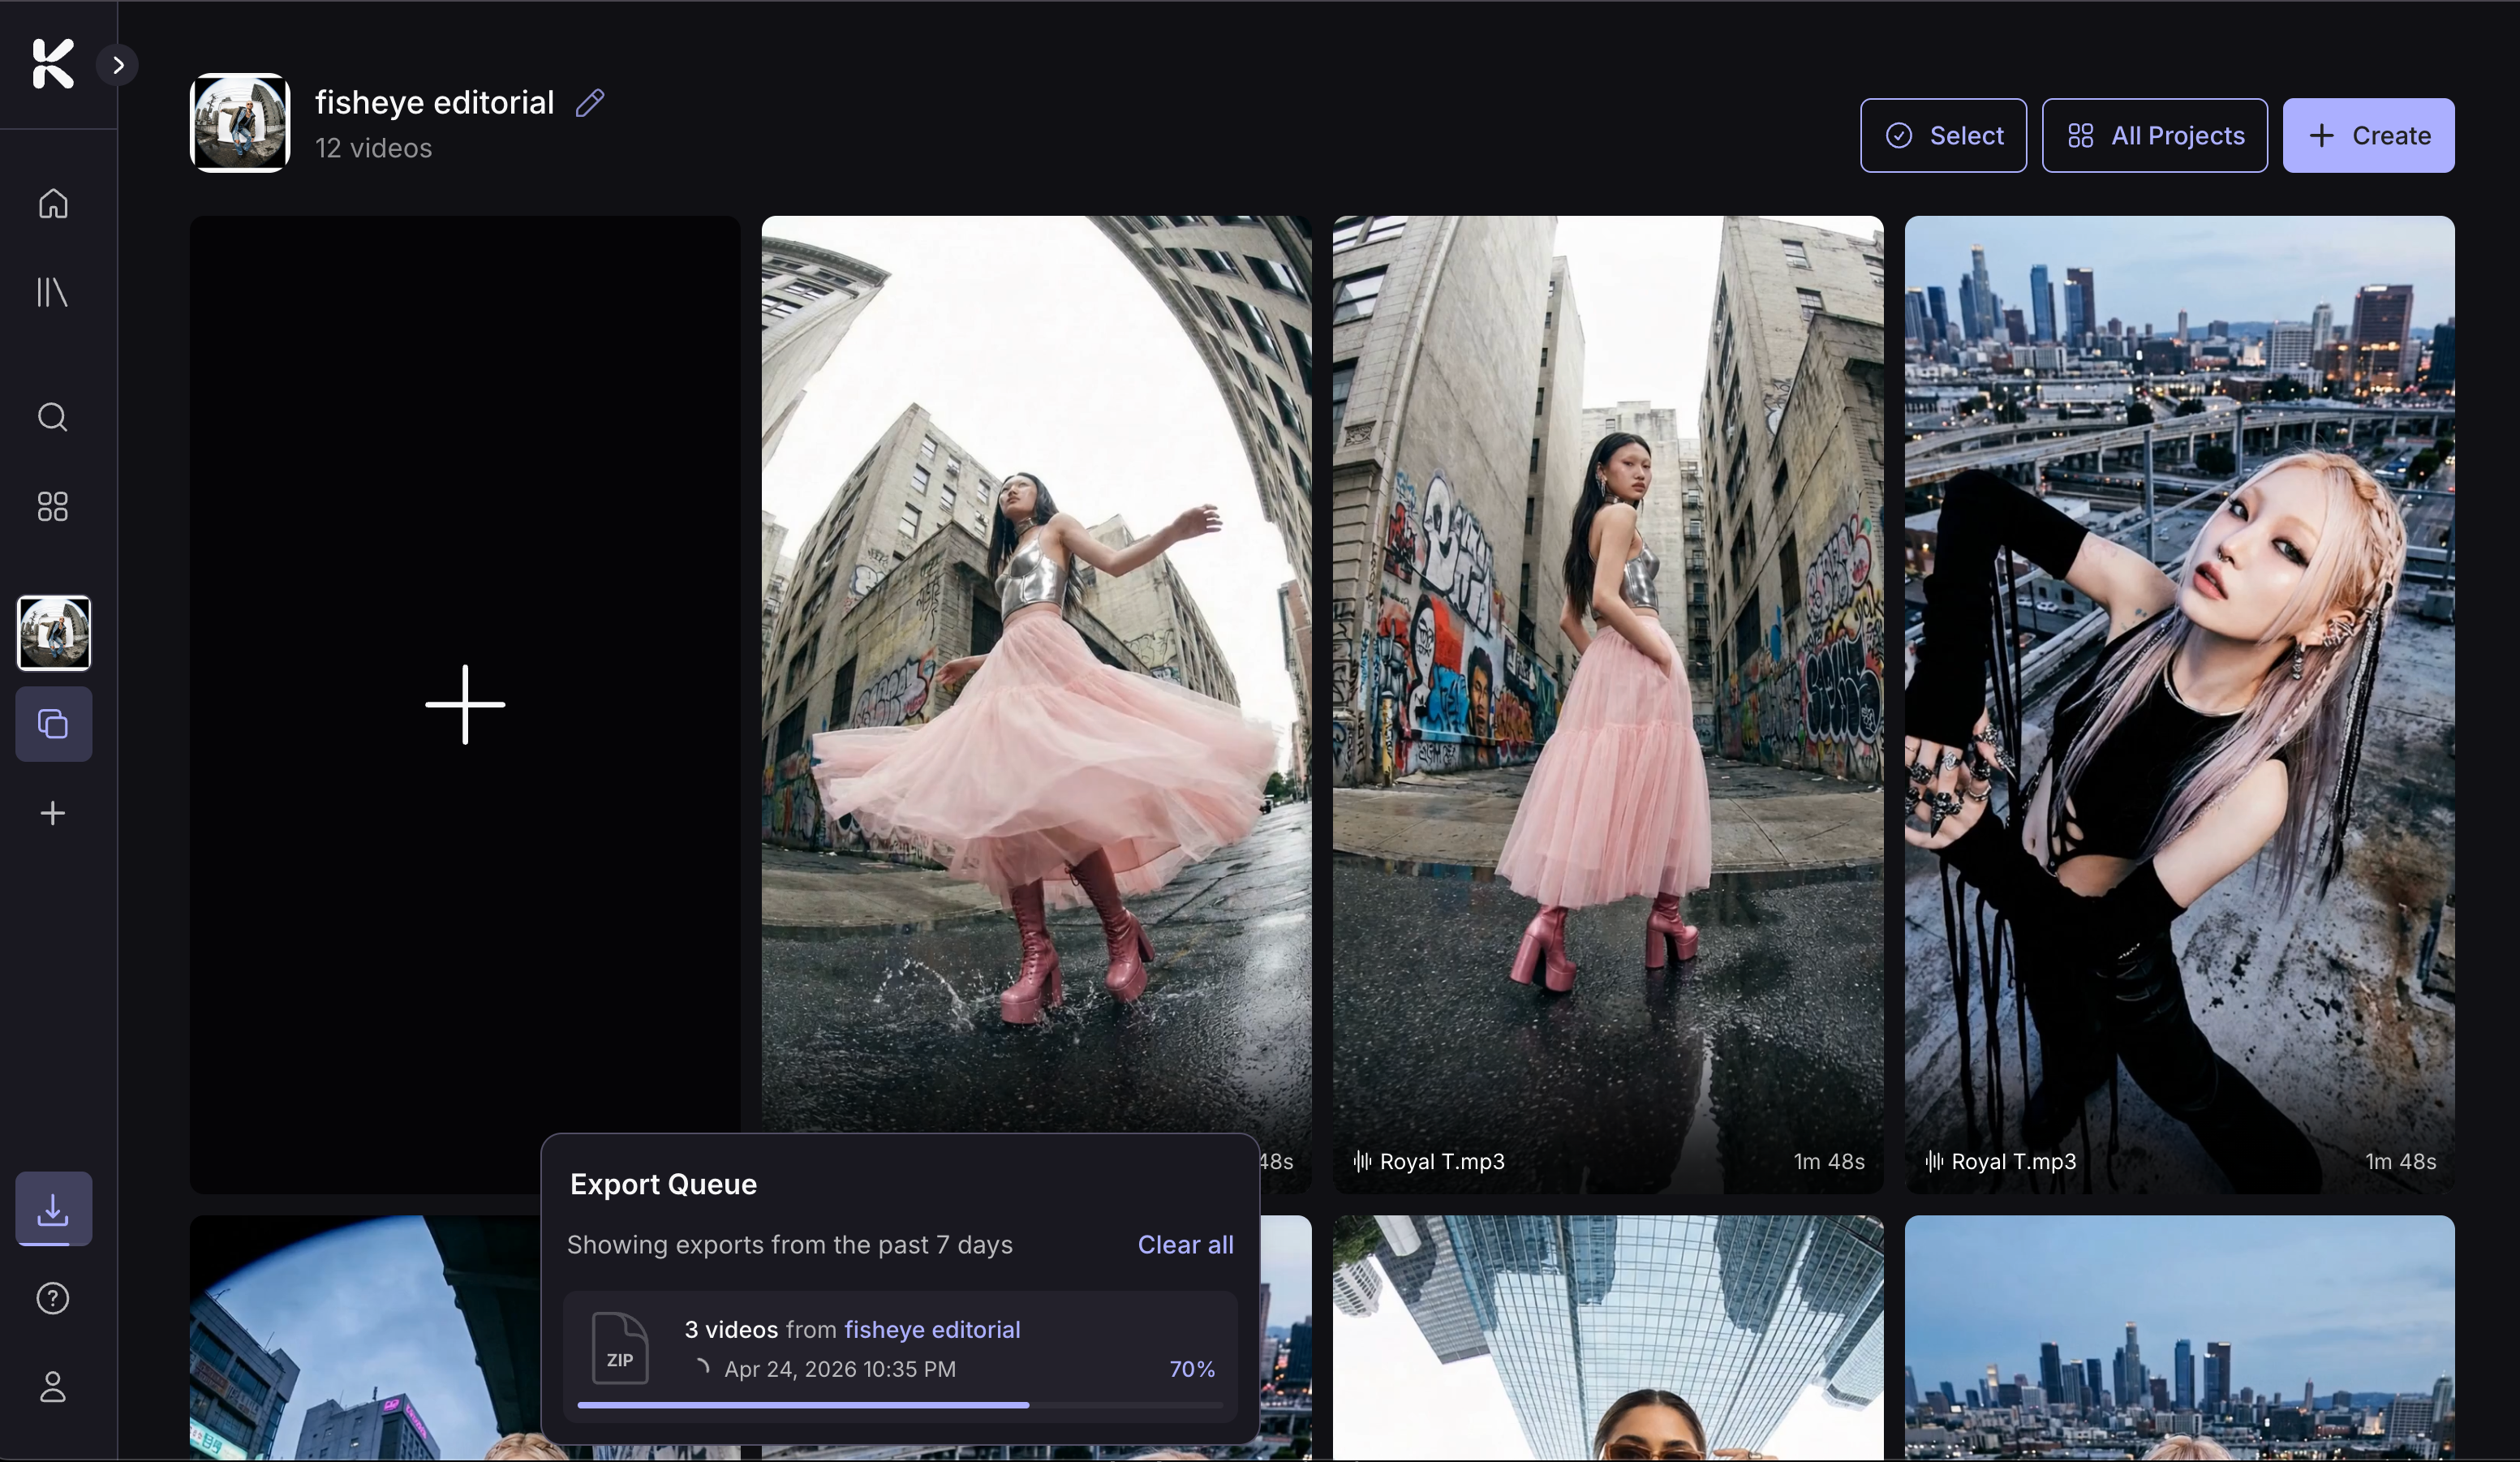The width and height of the screenshot is (2520, 1462).
Task: Click the fisheye editorial project avatar
Action: [x=240, y=123]
